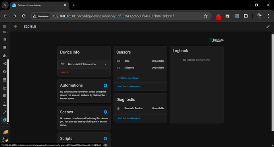Open the Bermuda Tracker entity row

tap(140, 108)
